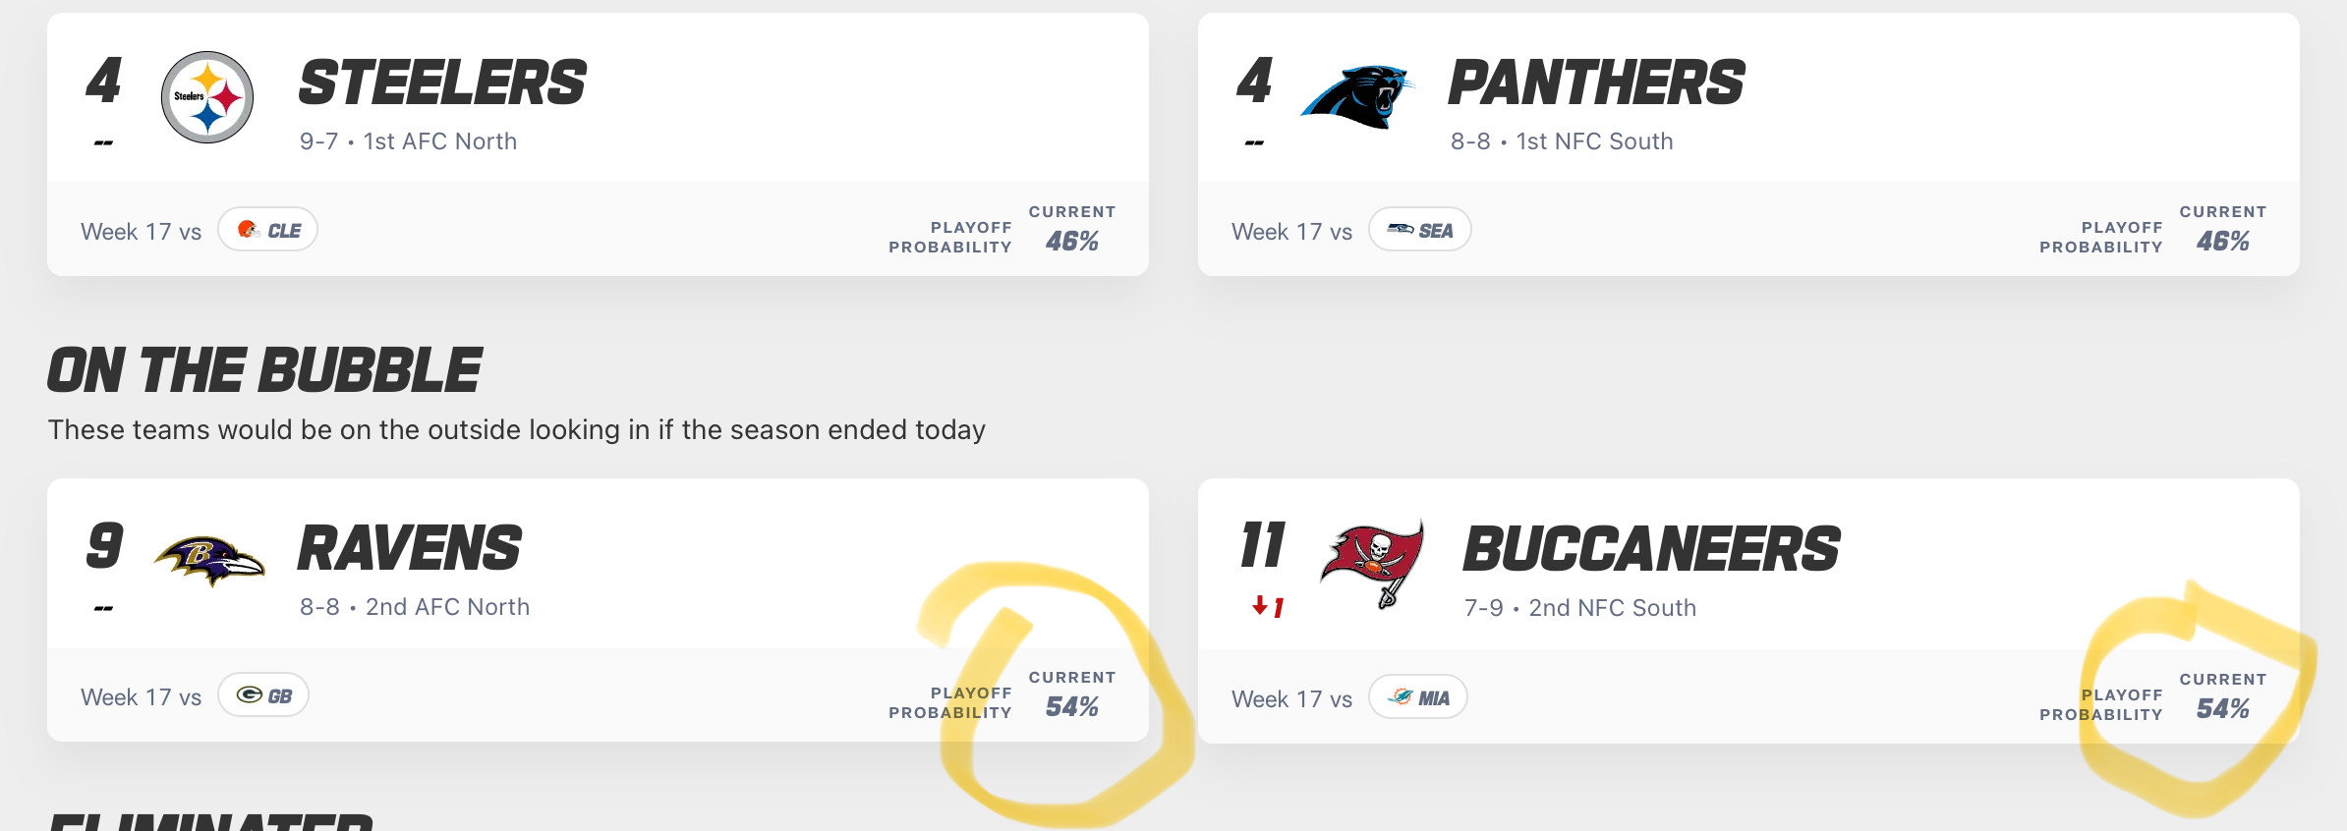Click Buccaneers 54% playoff probability

(2222, 709)
